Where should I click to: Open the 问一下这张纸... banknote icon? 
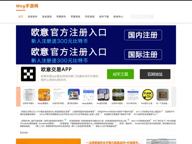(x=162, y=95)
